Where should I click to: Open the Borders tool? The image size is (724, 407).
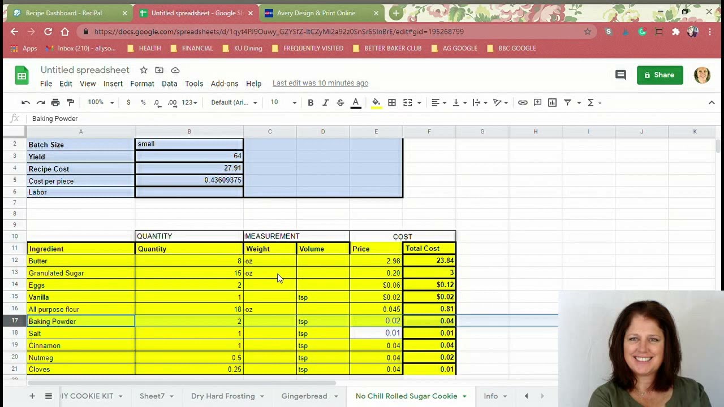tap(392, 102)
